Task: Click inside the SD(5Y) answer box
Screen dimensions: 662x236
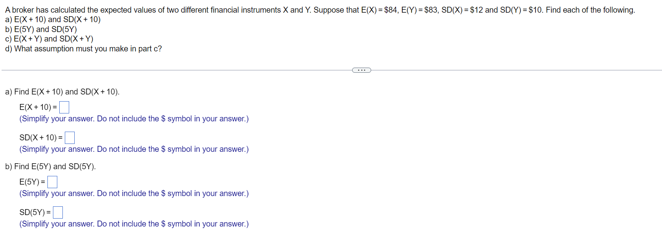Action: coord(58,212)
